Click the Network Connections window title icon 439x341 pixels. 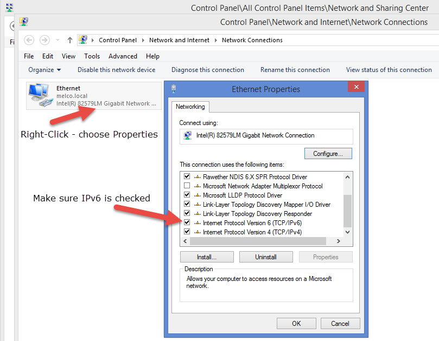pos(23,22)
